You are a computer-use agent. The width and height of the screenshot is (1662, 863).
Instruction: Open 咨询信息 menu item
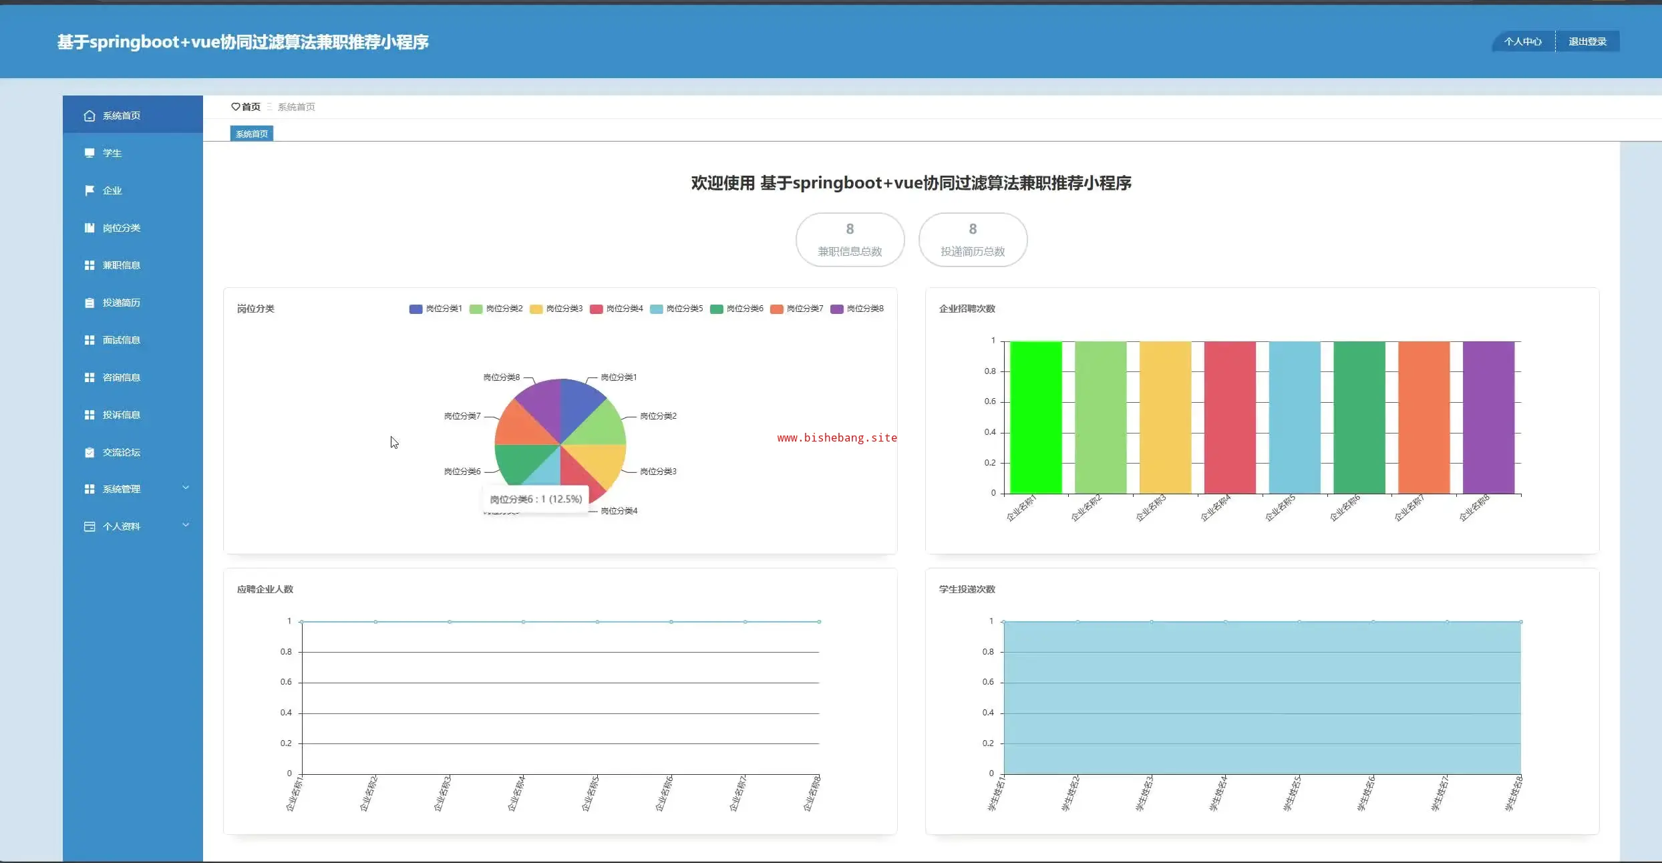point(122,377)
